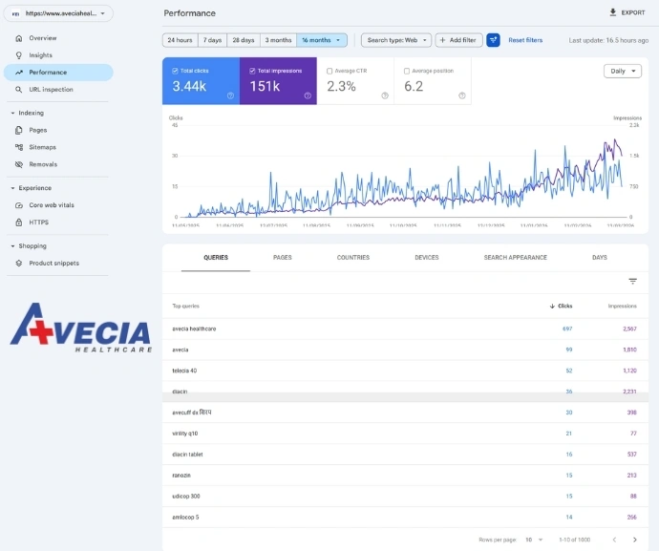Open the property selector for aveciahealthcare site
The height and width of the screenshot is (551, 659).
point(59,13)
